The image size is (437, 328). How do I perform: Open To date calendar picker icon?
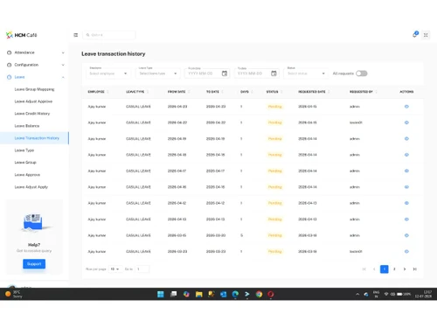pos(274,73)
